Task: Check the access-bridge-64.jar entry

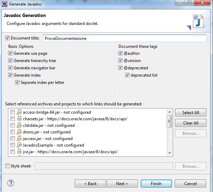Action: tap(13, 112)
